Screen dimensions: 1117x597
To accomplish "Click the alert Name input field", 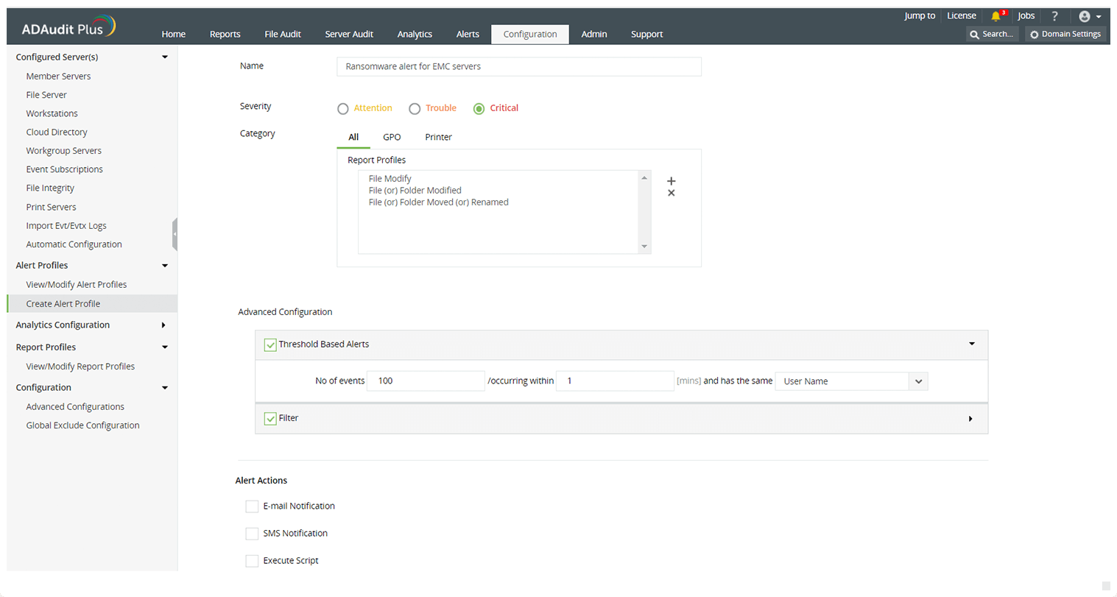I will (519, 66).
